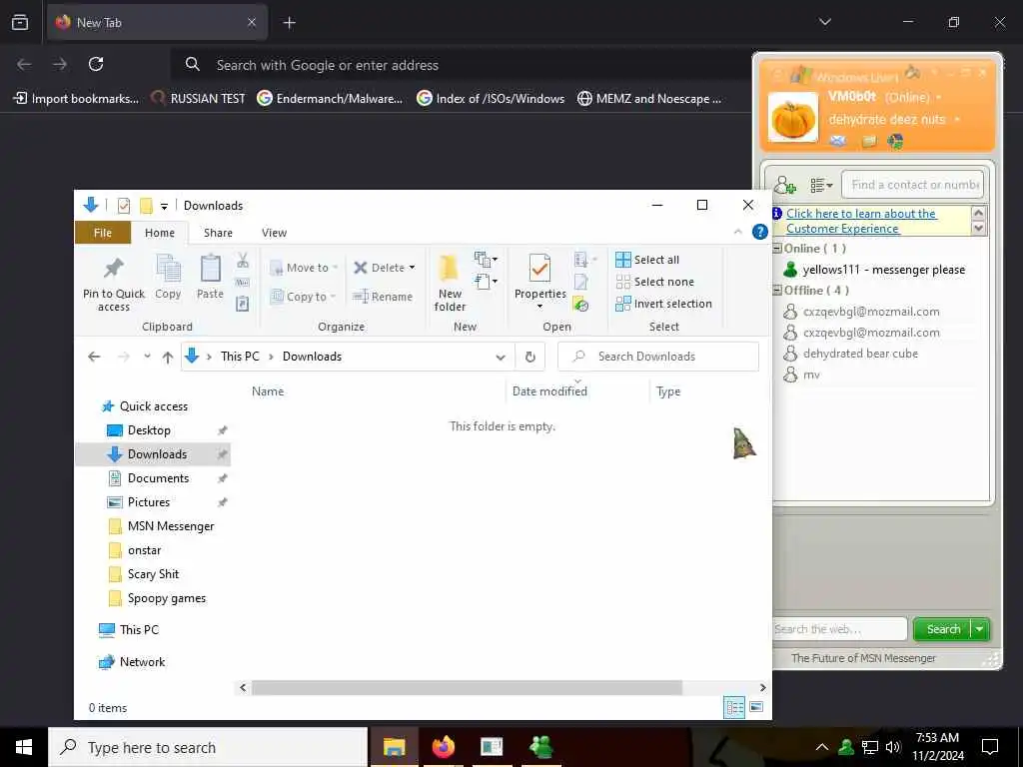
Task: Open Explorer Help blue question icon
Action: click(759, 232)
